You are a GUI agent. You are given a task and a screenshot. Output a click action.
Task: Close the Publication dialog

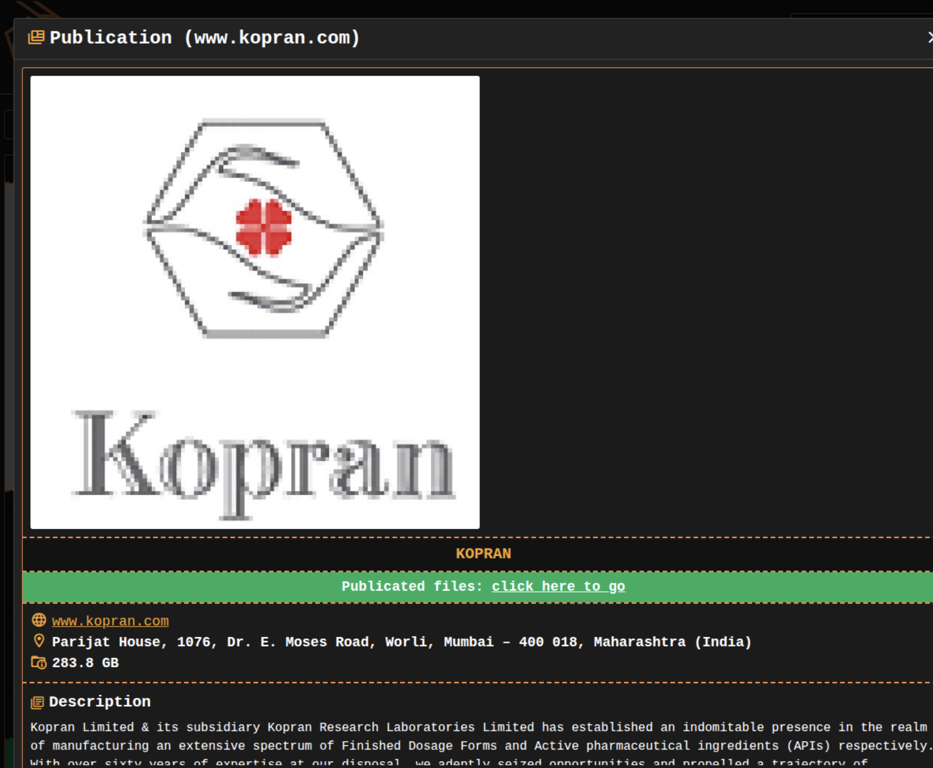pos(930,38)
